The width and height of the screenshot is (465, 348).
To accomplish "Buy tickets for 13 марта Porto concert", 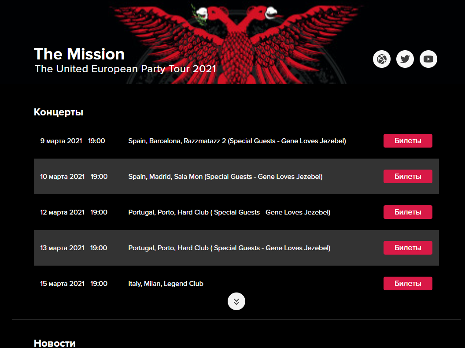I will 408,248.
